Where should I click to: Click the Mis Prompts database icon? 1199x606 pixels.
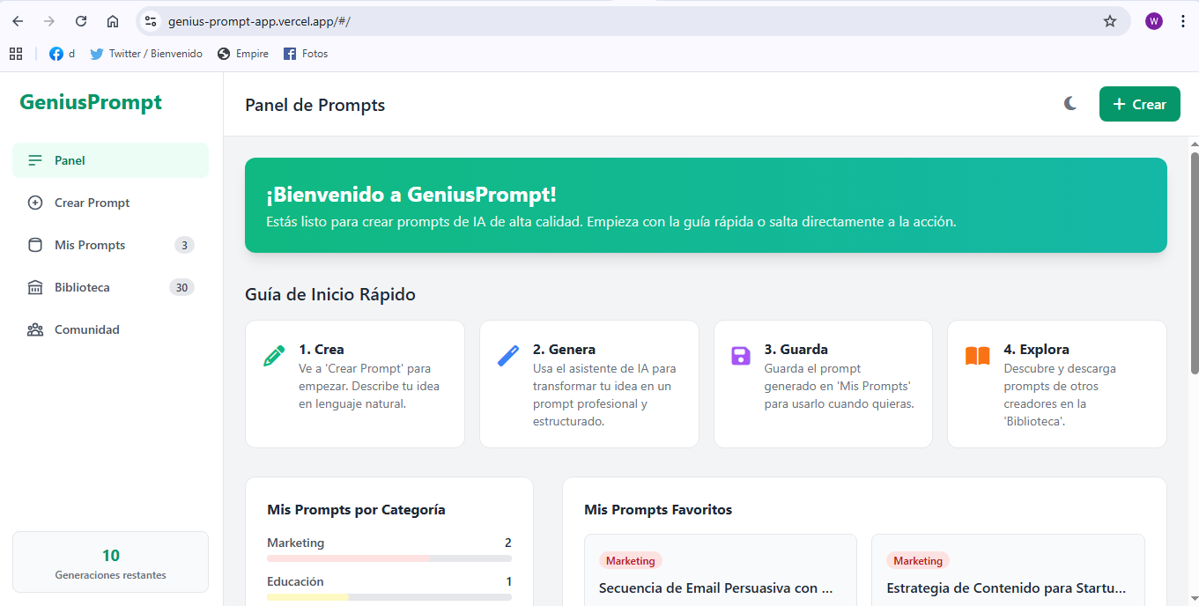pyautogui.click(x=35, y=245)
